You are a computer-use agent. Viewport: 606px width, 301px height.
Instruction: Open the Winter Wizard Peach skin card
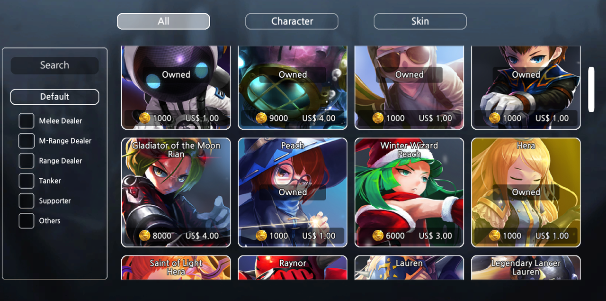[410, 192]
